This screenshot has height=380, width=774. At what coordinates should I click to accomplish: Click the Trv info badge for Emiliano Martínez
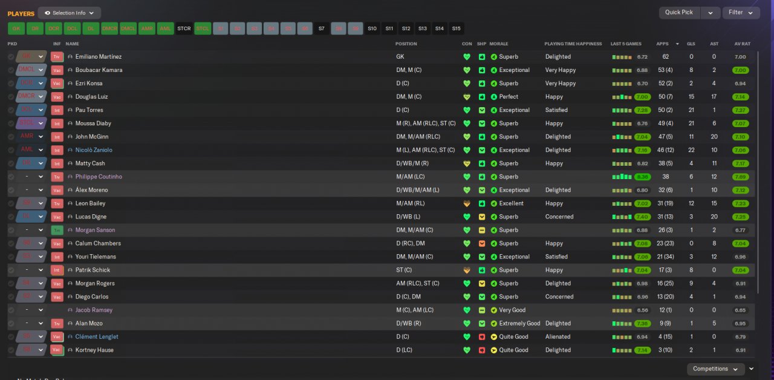click(x=57, y=57)
